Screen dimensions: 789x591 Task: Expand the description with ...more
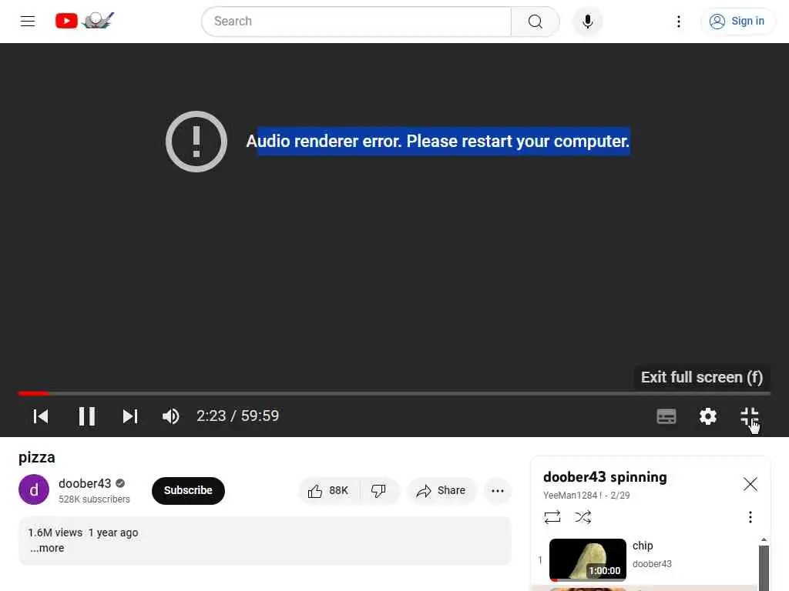click(x=47, y=548)
